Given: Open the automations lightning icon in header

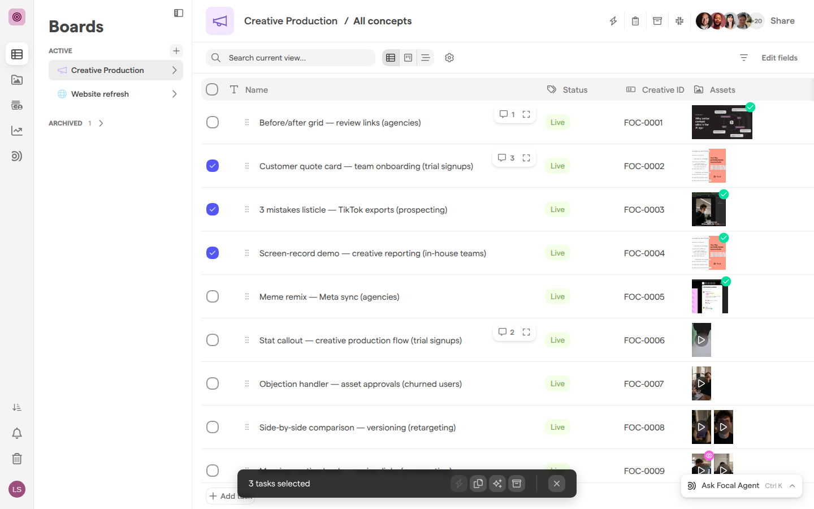Looking at the screenshot, I should coord(613,21).
